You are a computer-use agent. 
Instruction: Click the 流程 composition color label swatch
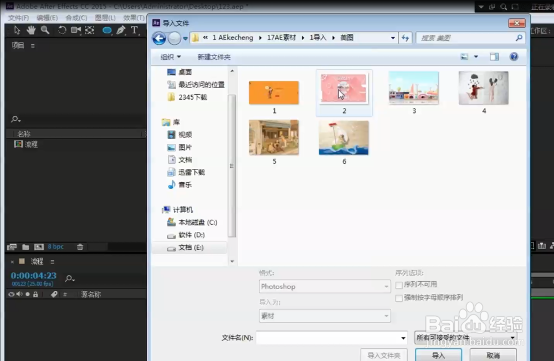point(22,261)
